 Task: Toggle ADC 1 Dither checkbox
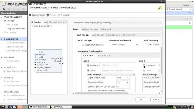pos(144,71)
